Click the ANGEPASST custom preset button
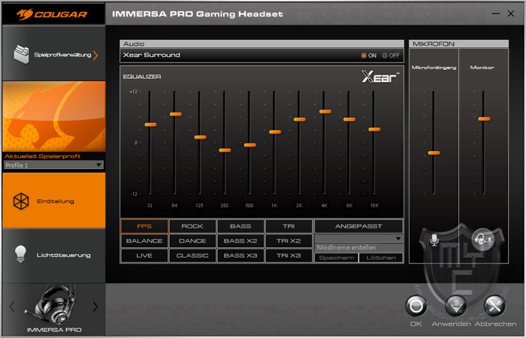526x338 pixels. point(358,226)
